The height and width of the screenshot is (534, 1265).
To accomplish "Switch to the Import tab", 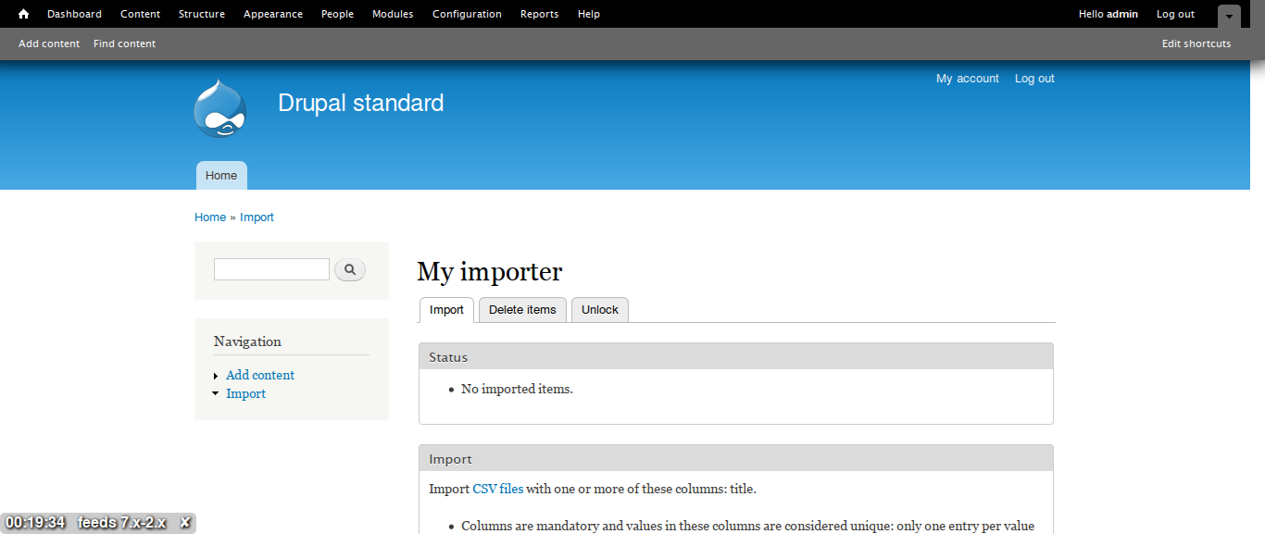I will tap(446, 310).
